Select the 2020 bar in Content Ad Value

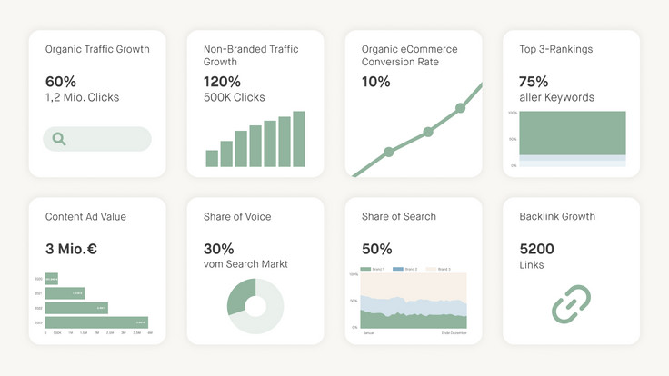click(x=51, y=279)
